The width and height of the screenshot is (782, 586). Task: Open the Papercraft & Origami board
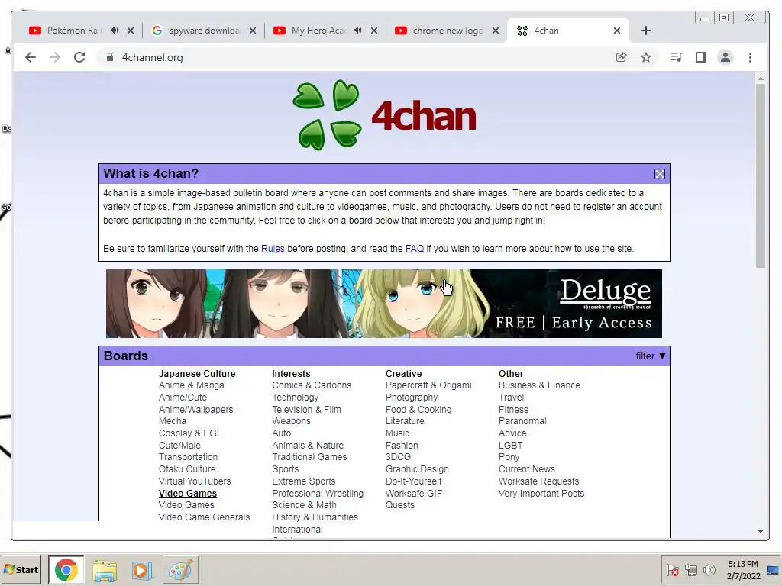428,385
